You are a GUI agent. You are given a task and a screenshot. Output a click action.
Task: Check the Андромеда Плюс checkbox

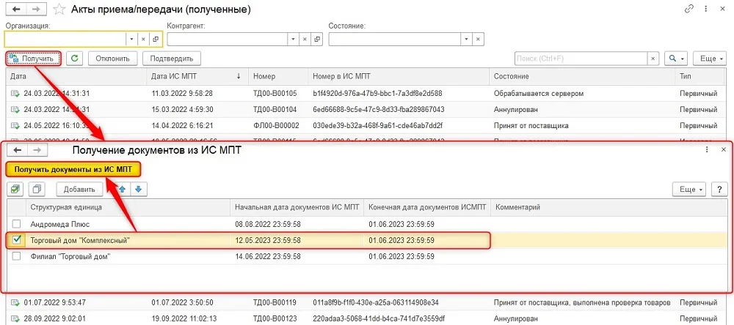(17, 224)
